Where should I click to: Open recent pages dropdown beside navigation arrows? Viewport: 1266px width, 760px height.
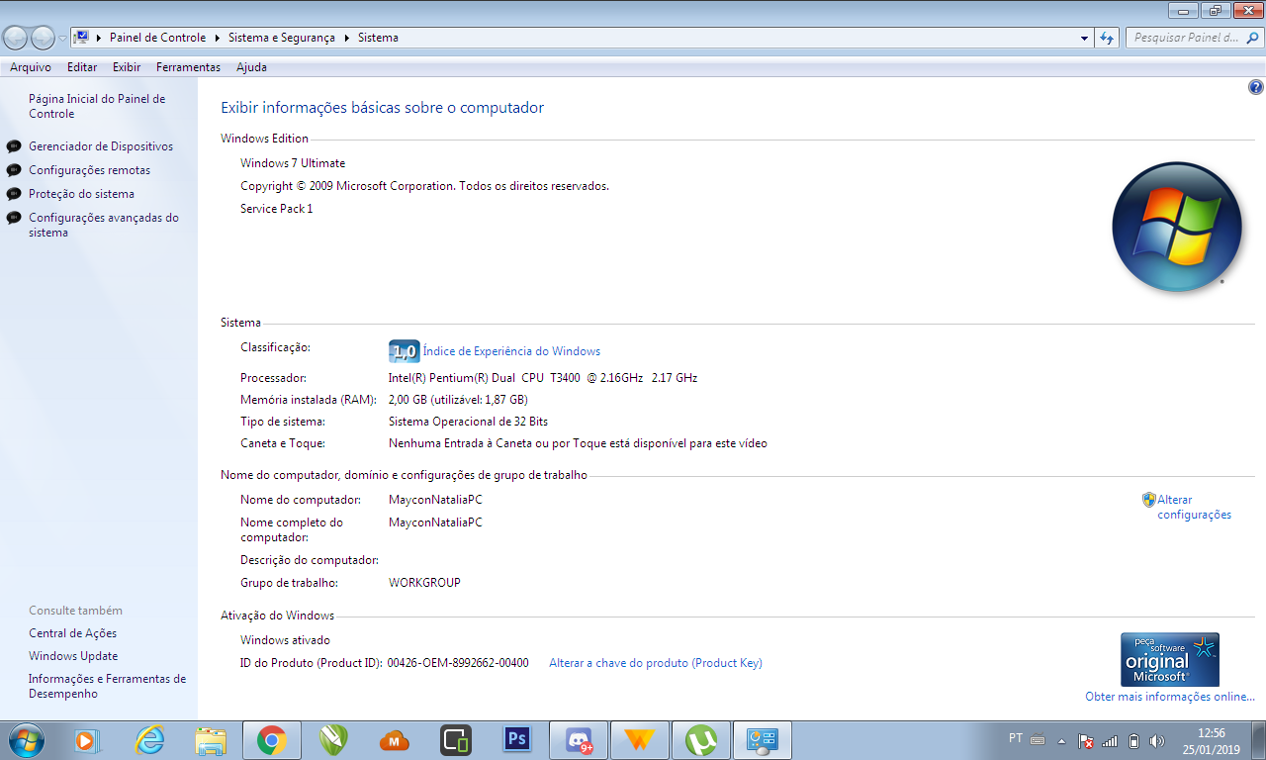click(63, 38)
